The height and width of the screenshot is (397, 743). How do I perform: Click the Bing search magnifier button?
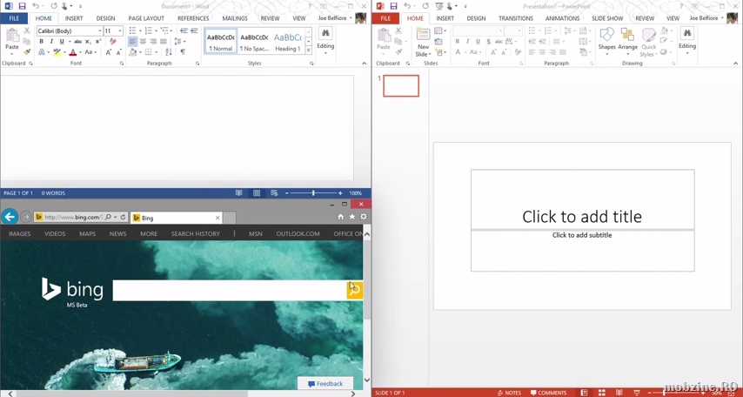354,290
